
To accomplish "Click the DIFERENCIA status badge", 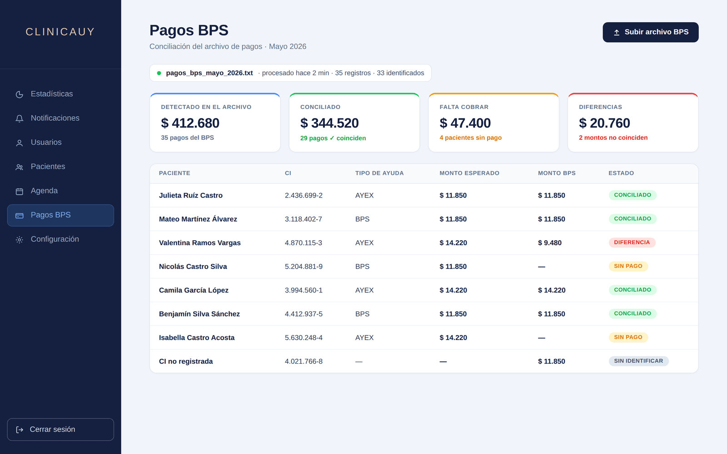I will 632,242.
